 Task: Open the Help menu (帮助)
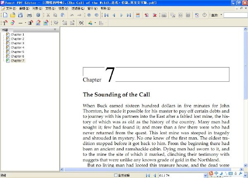tap(105, 8)
